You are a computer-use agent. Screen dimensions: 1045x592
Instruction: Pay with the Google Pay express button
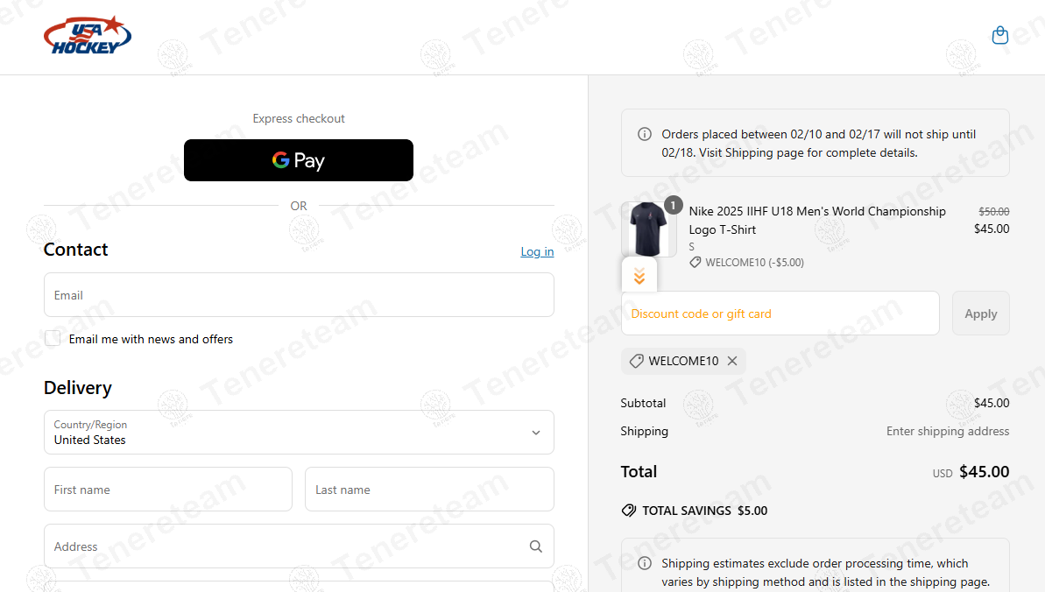(299, 160)
